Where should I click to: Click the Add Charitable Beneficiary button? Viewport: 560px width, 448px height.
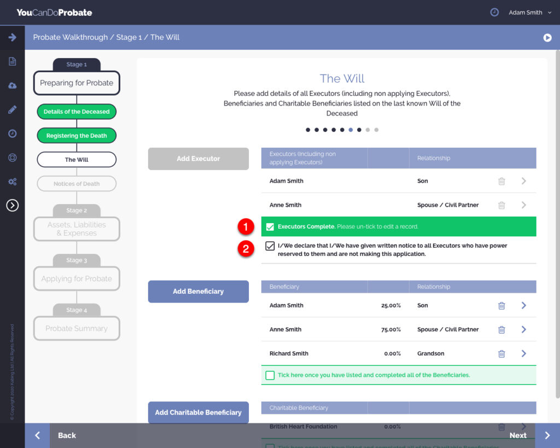198,412
